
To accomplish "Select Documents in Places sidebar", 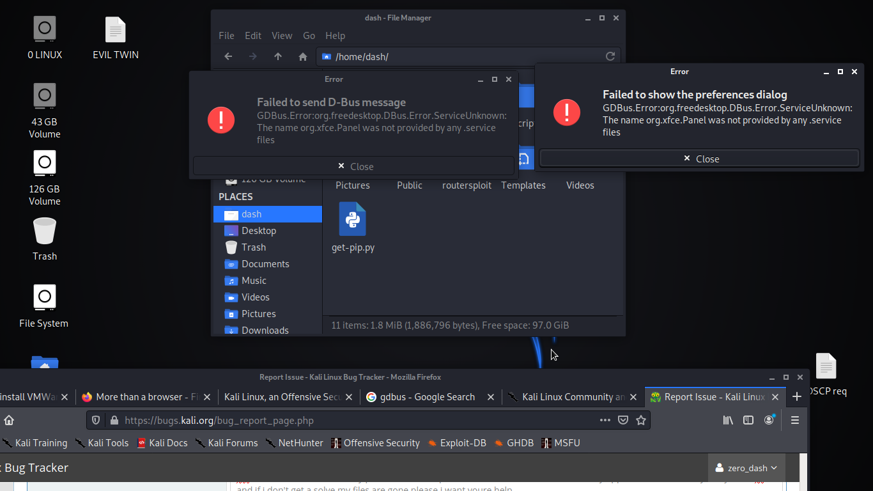I will tap(265, 264).
